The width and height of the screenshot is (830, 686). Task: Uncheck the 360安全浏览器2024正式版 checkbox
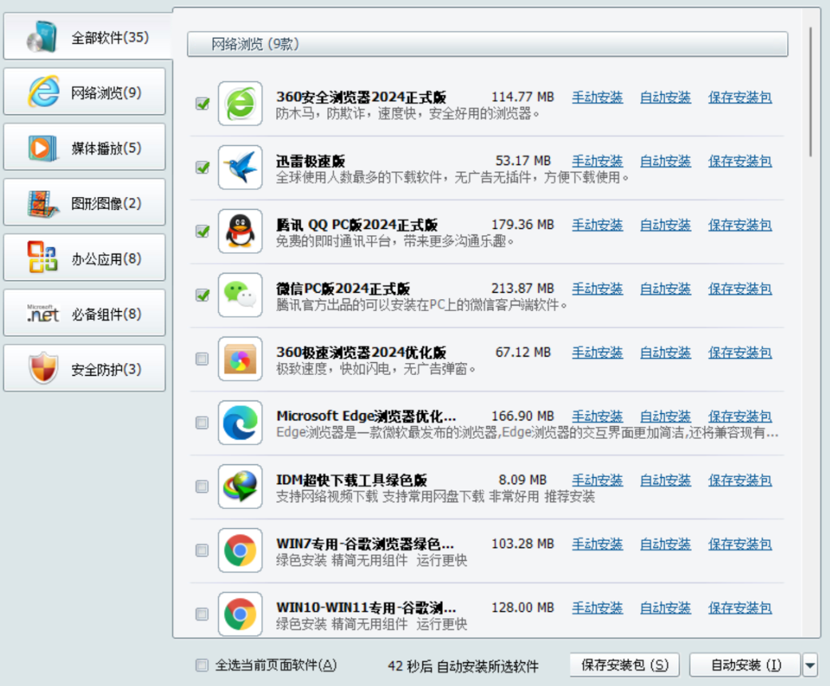tap(202, 102)
